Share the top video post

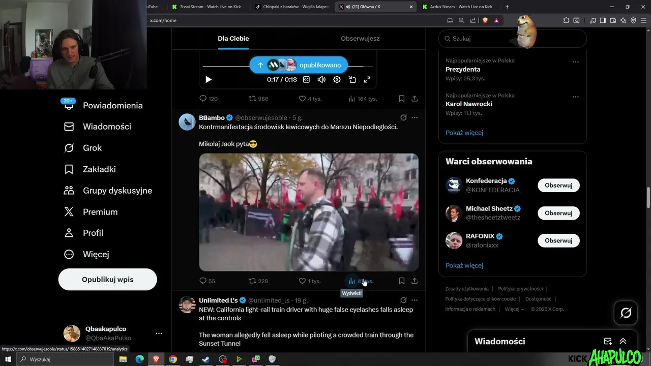click(x=415, y=99)
